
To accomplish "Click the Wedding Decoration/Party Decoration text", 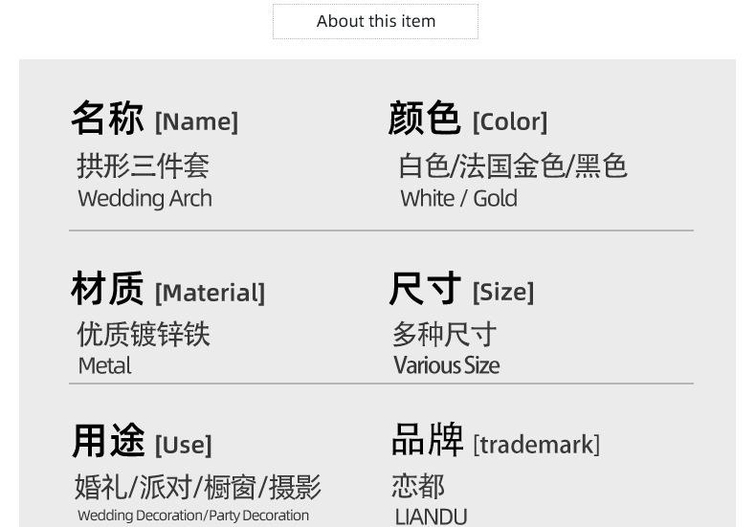I will 193,516.
